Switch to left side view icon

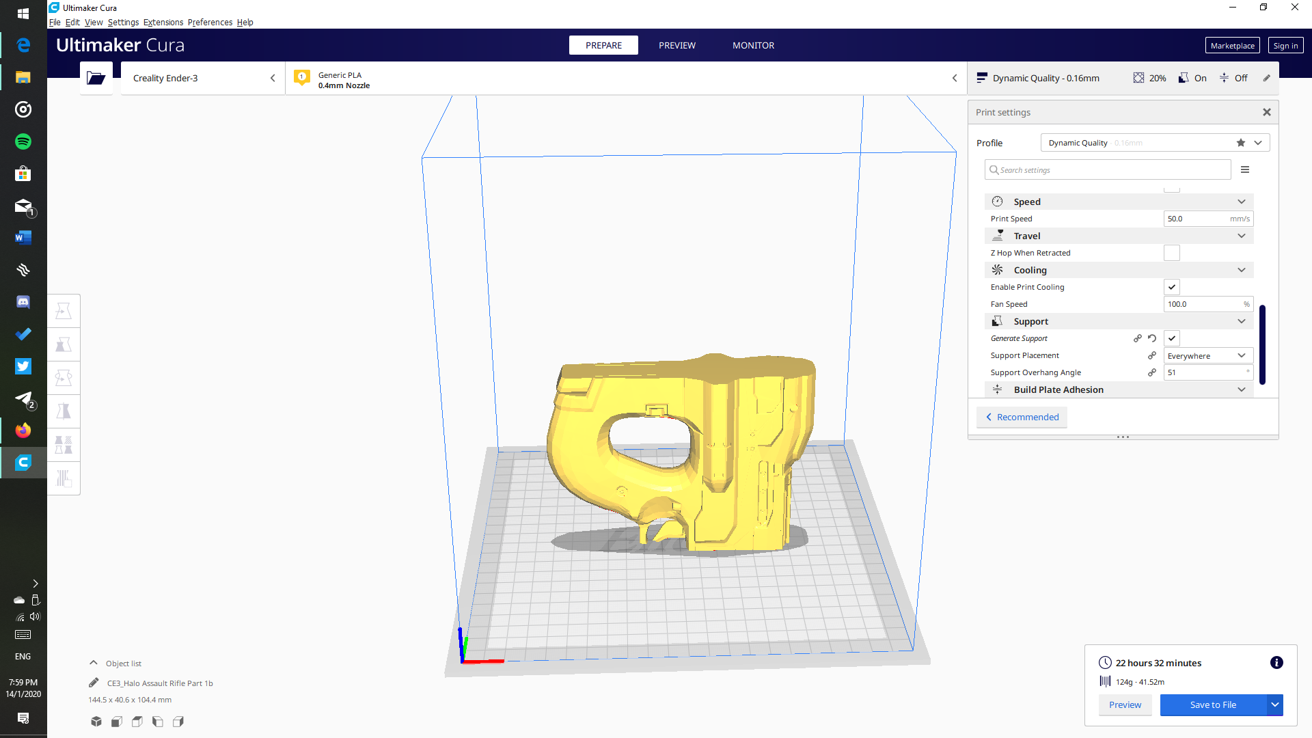pos(158,722)
